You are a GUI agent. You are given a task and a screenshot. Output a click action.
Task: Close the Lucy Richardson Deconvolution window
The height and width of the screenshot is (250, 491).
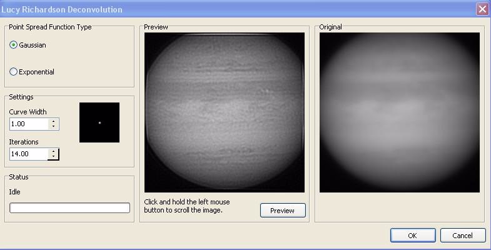click(482, 9)
